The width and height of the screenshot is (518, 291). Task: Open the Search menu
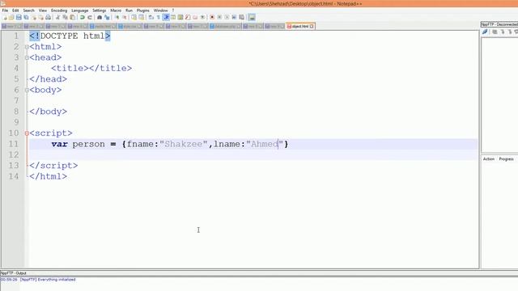pyautogui.click(x=29, y=11)
